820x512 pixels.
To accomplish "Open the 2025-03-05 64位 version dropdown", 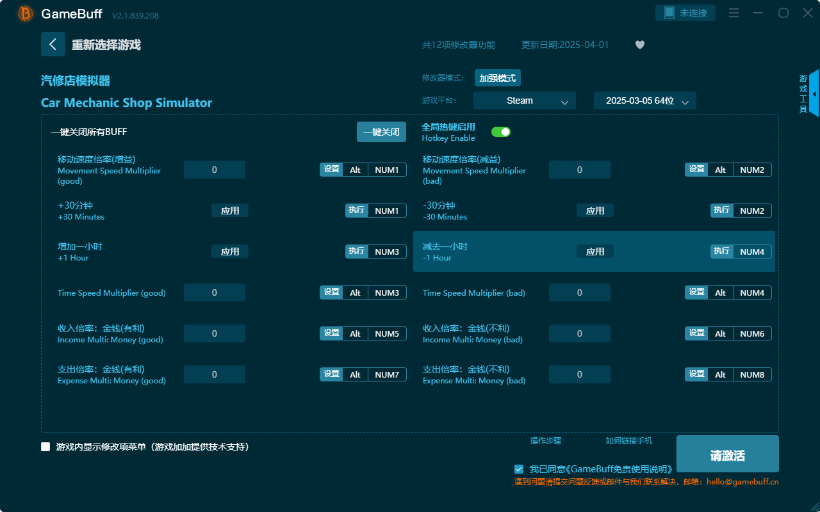I will [x=644, y=100].
